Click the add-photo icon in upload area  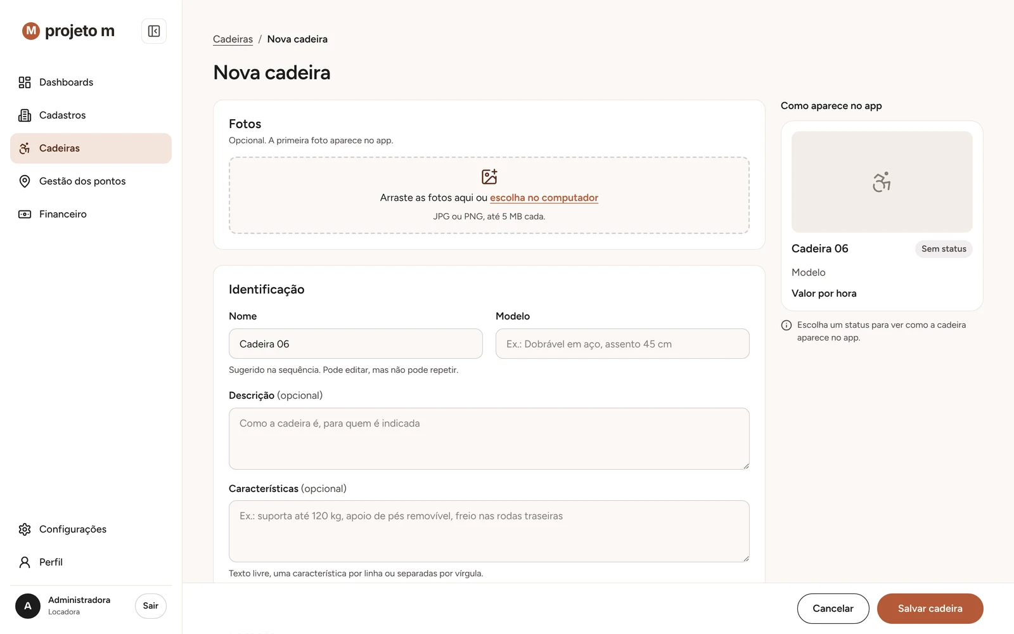point(489,176)
